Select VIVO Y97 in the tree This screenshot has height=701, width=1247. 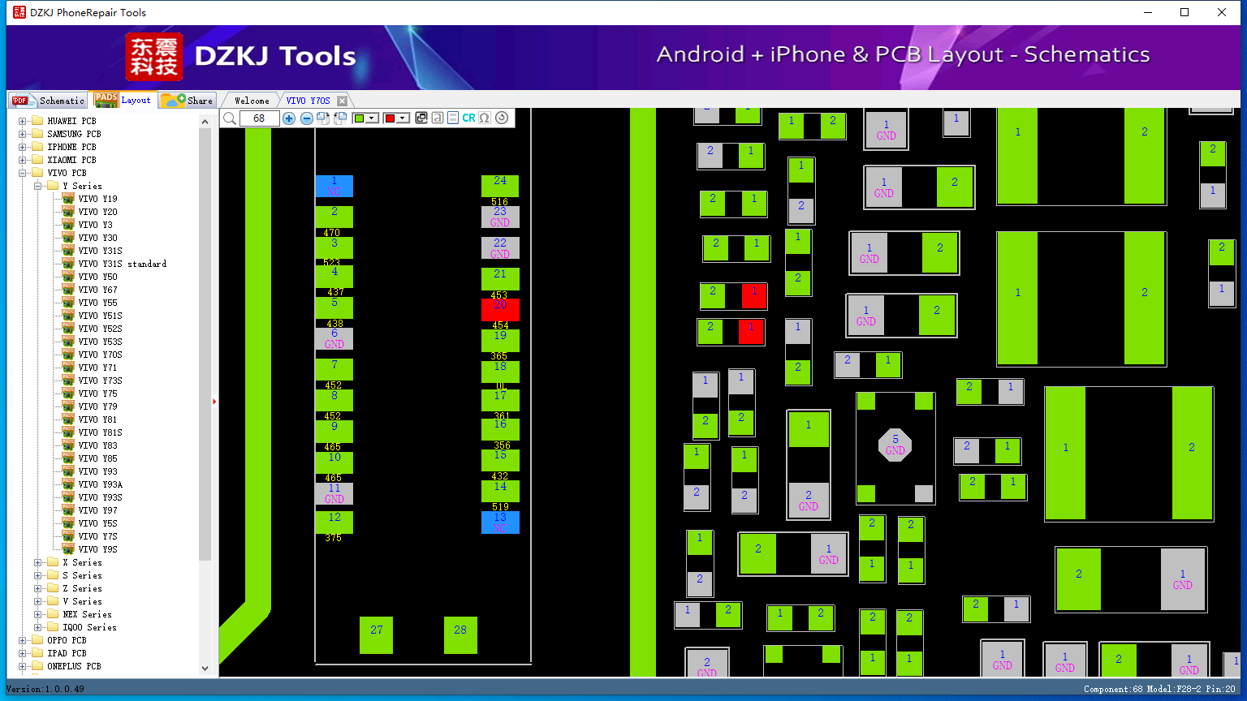click(97, 510)
